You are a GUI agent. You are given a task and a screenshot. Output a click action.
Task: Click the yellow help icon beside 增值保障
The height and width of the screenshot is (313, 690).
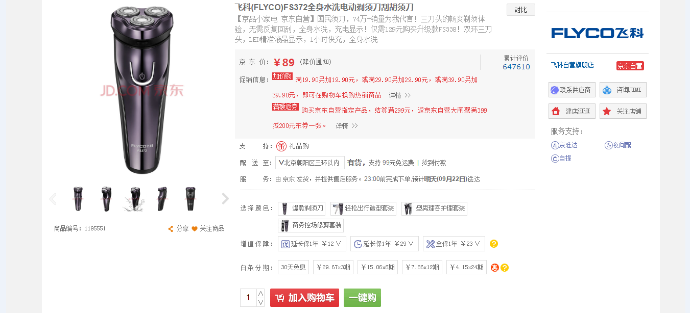494,244
